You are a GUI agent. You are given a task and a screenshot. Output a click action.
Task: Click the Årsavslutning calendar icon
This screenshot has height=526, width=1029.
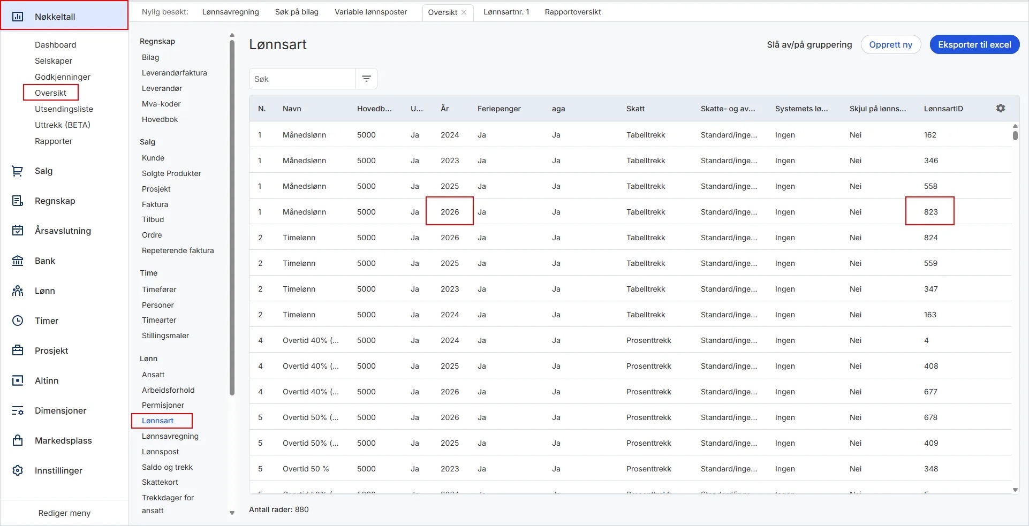[18, 231]
